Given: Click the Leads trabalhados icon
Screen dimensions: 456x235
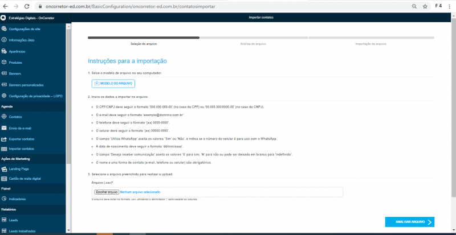Looking at the screenshot, I should [4, 231].
